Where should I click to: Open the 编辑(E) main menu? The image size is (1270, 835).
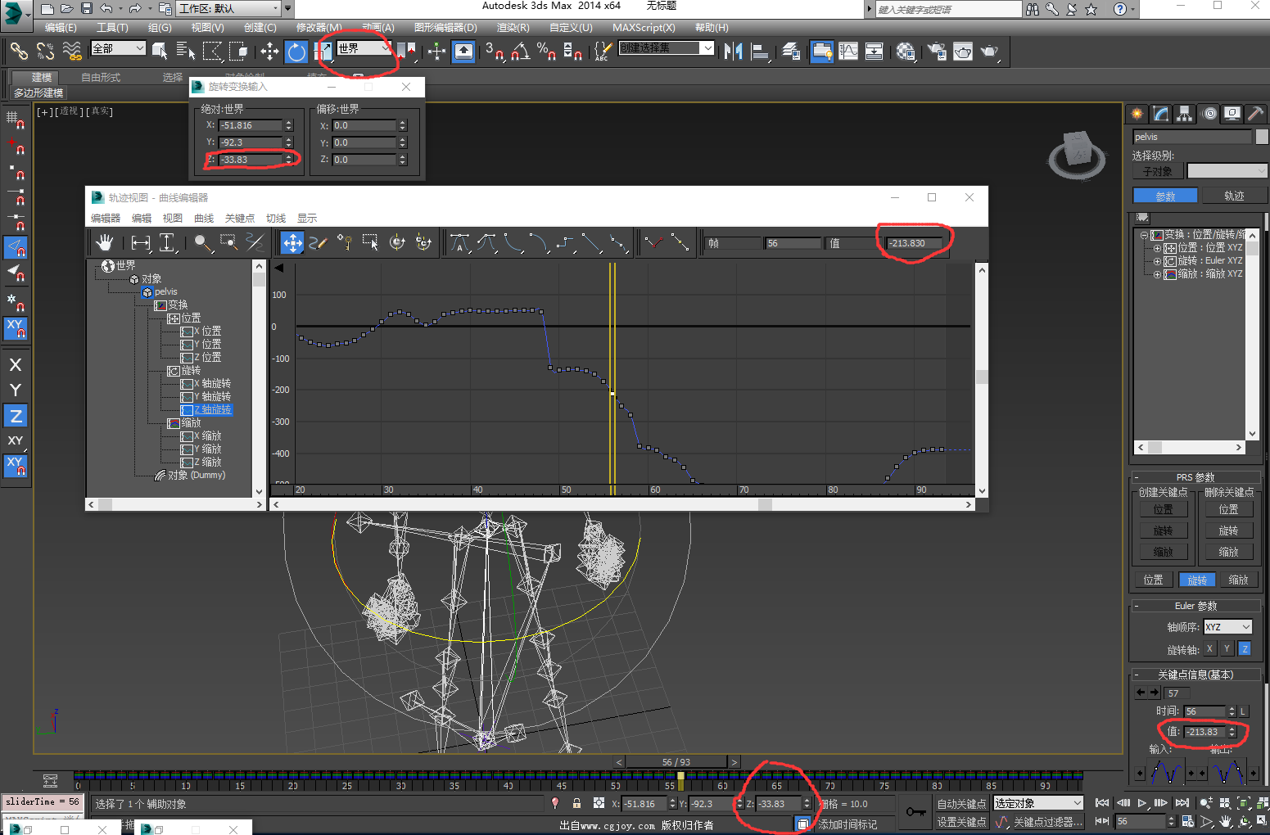pos(61,28)
